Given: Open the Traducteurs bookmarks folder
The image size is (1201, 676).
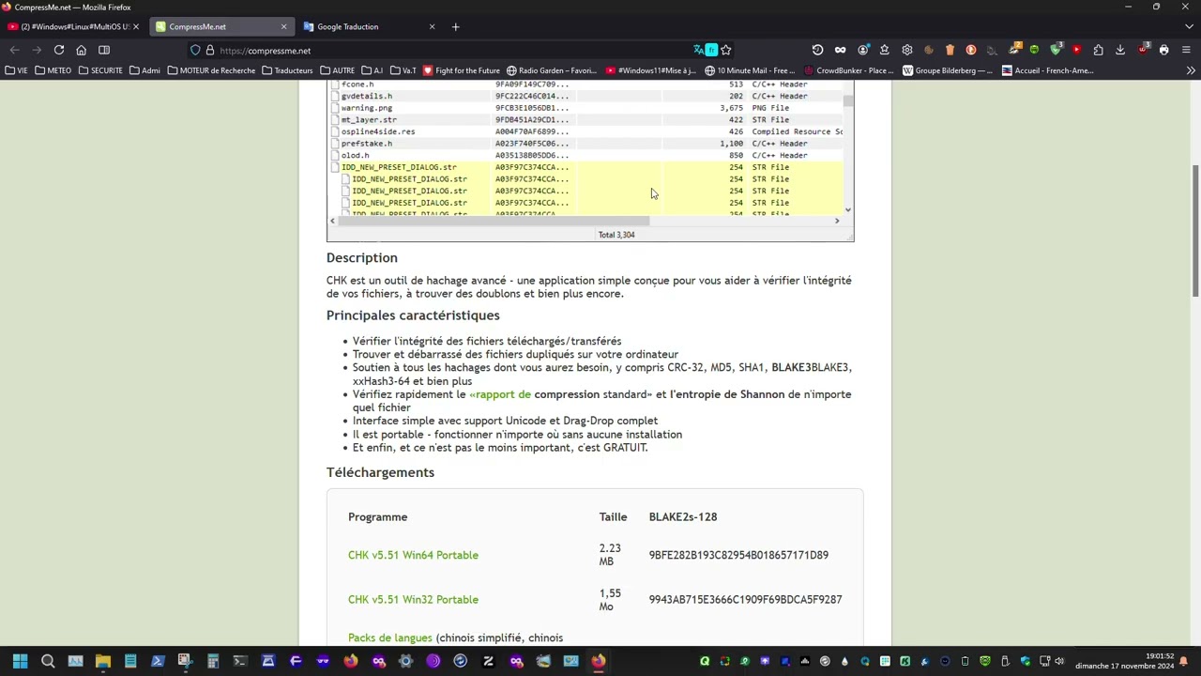Looking at the screenshot, I should click(x=287, y=70).
